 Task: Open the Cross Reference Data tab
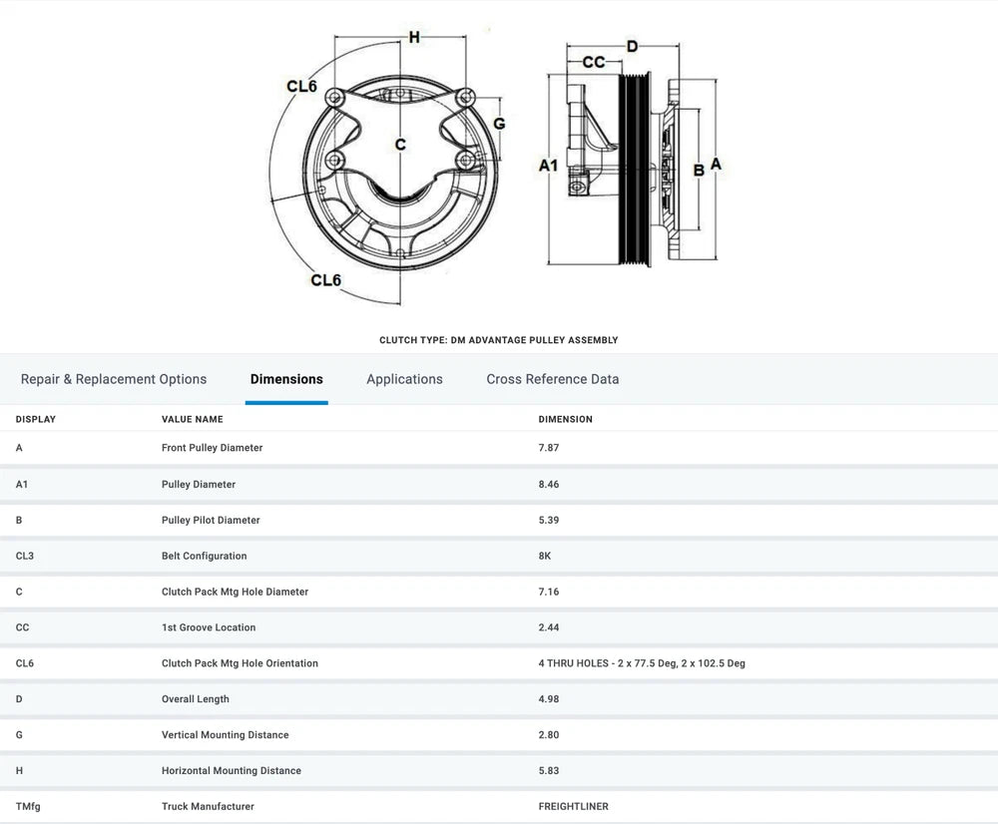tap(552, 379)
